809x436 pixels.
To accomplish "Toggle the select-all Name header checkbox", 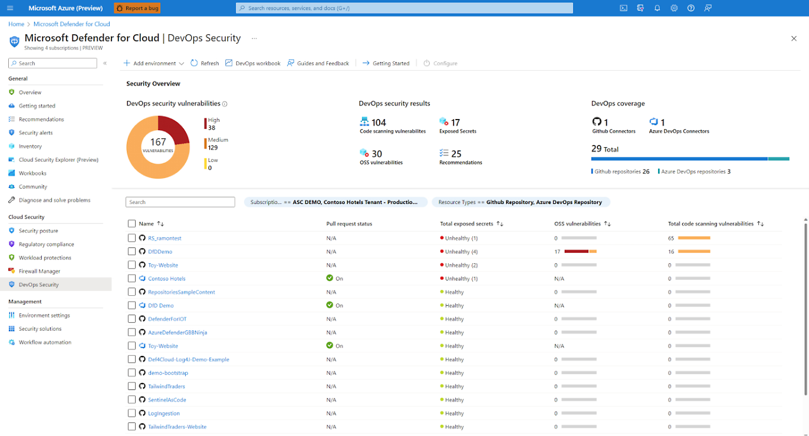I will coord(131,224).
